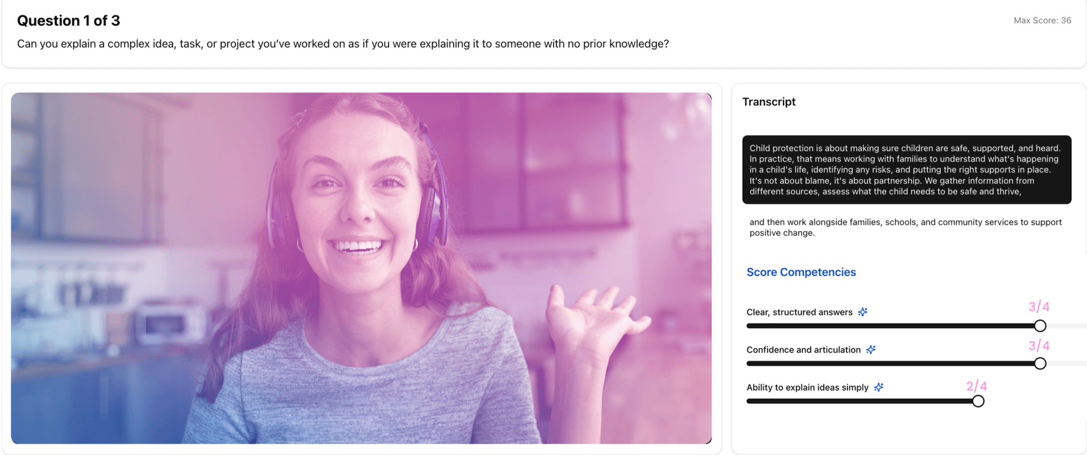
Task: Open the Score Competencies link
Action: (x=801, y=272)
